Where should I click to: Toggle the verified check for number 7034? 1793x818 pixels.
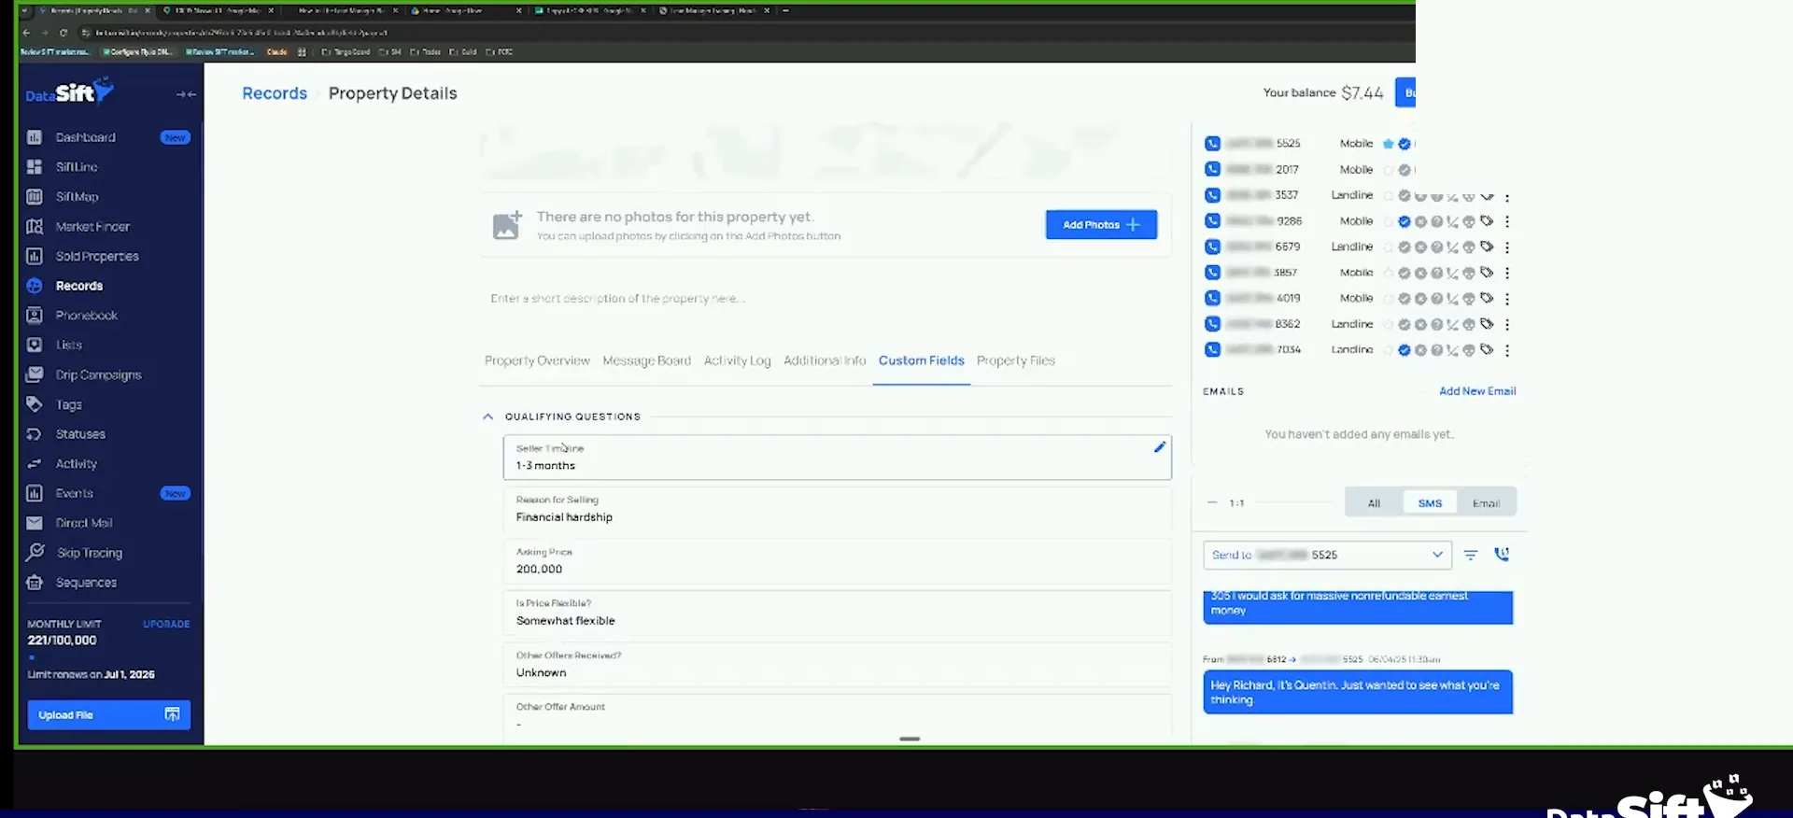[1405, 350]
